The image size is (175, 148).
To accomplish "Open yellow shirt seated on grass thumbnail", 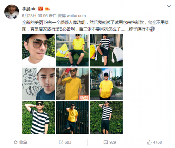I will click(72, 50).
